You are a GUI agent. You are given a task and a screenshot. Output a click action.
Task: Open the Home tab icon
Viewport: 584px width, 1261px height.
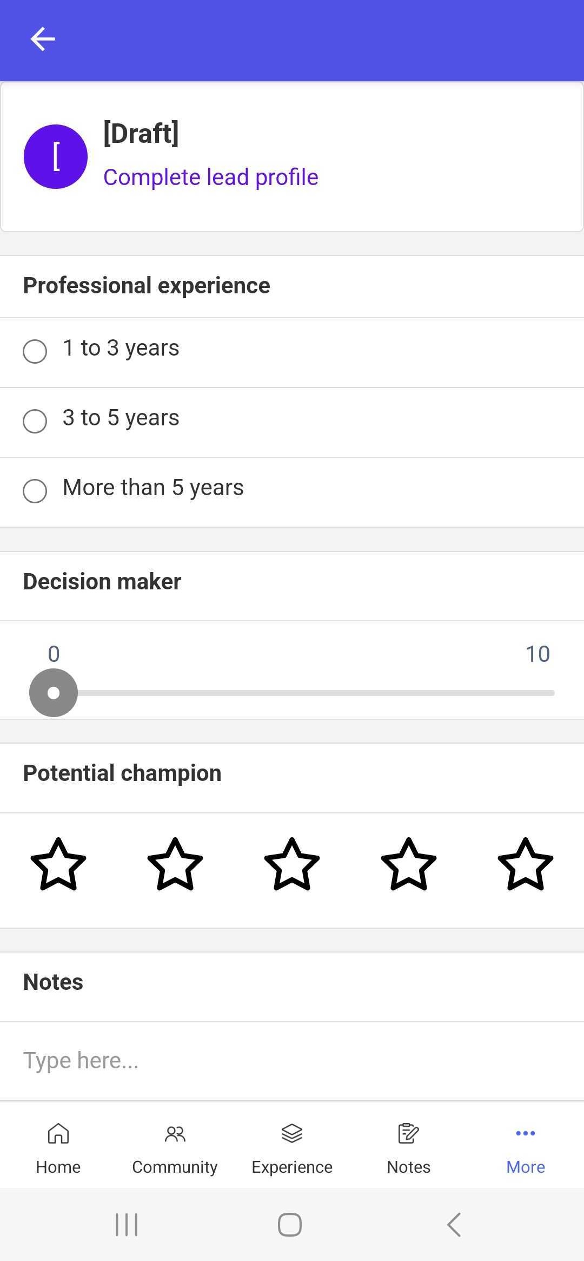coord(58,1133)
